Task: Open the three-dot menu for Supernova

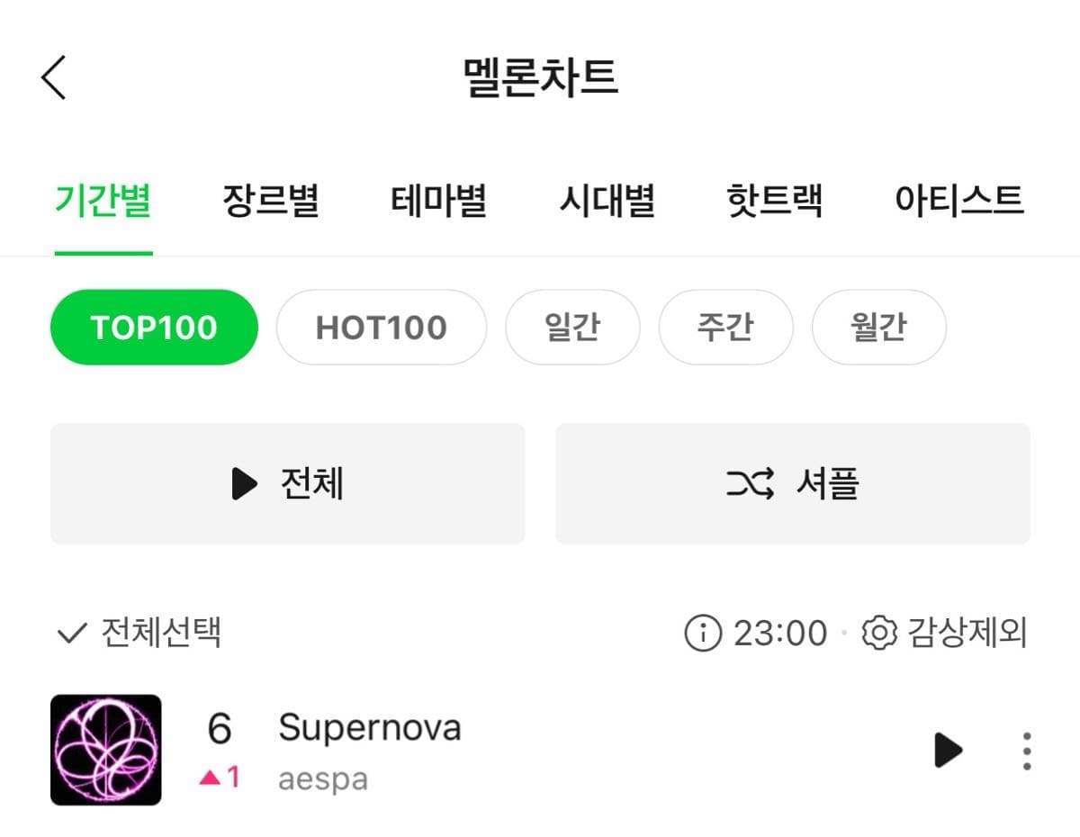Action: point(1026,750)
